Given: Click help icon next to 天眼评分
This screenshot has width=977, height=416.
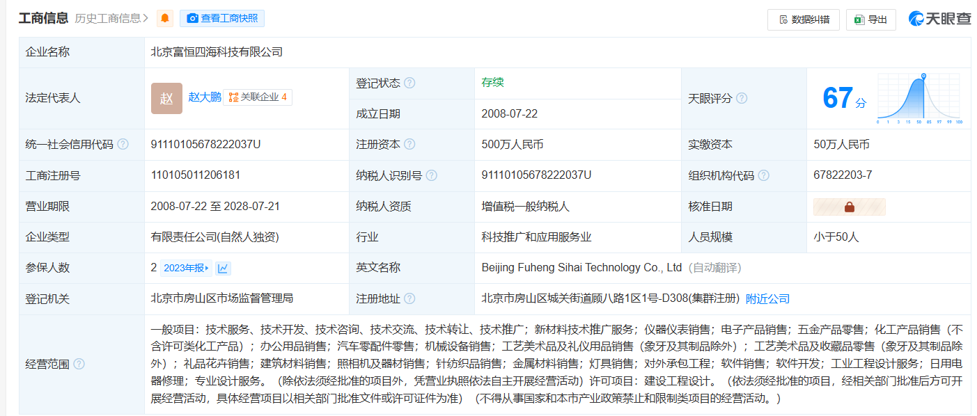Looking at the screenshot, I should point(742,98).
